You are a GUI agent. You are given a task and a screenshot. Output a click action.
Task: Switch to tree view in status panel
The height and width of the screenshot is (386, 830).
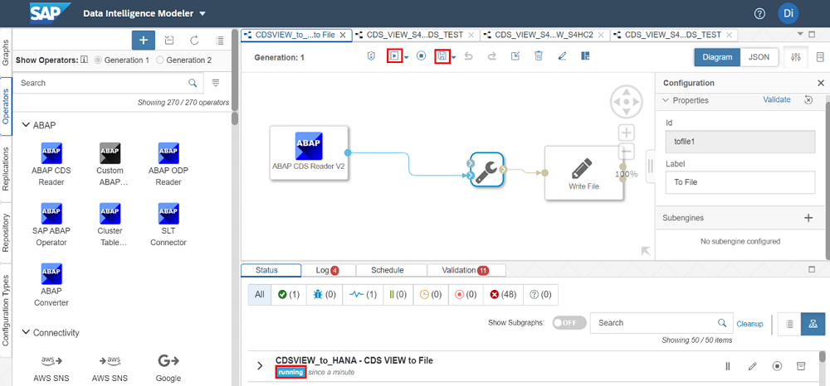pyautogui.click(x=813, y=324)
